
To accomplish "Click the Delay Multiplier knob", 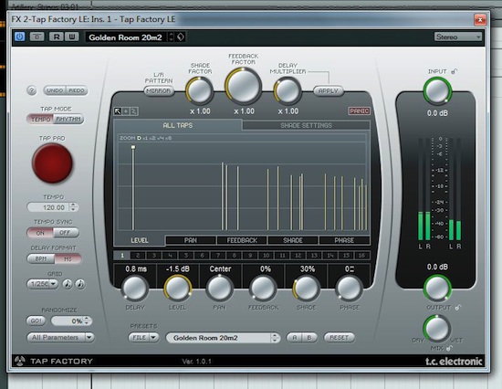I will [x=288, y=90].
